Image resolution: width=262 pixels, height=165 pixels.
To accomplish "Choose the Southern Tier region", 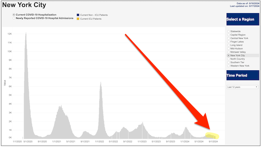I will point(228,62).
